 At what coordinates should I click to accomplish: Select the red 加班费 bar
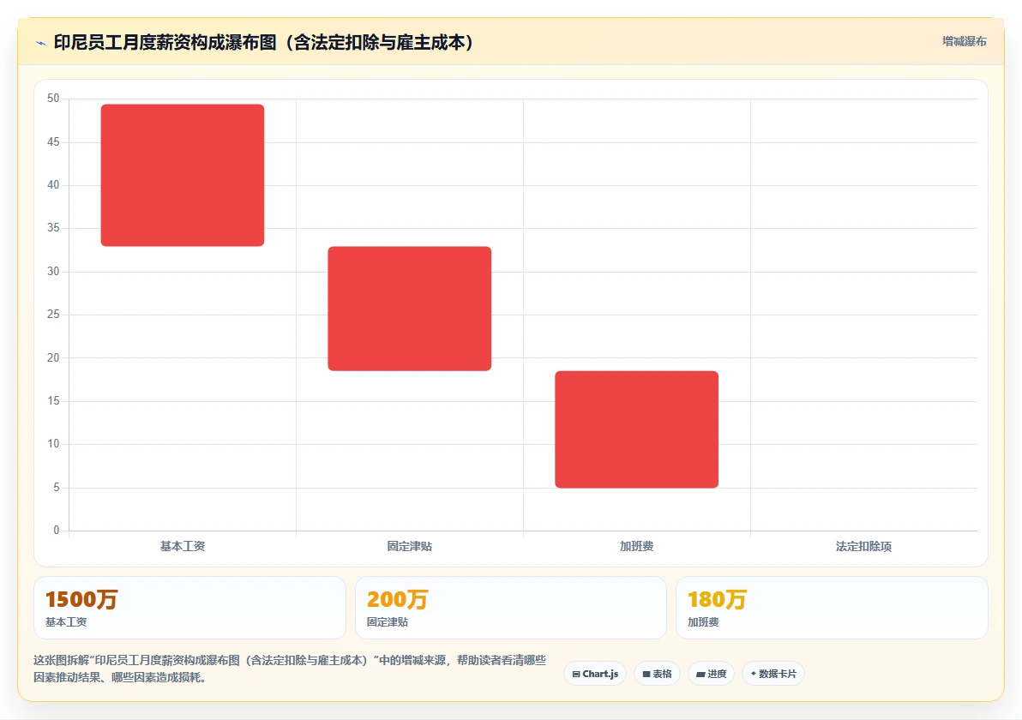(x=636, y=429)
